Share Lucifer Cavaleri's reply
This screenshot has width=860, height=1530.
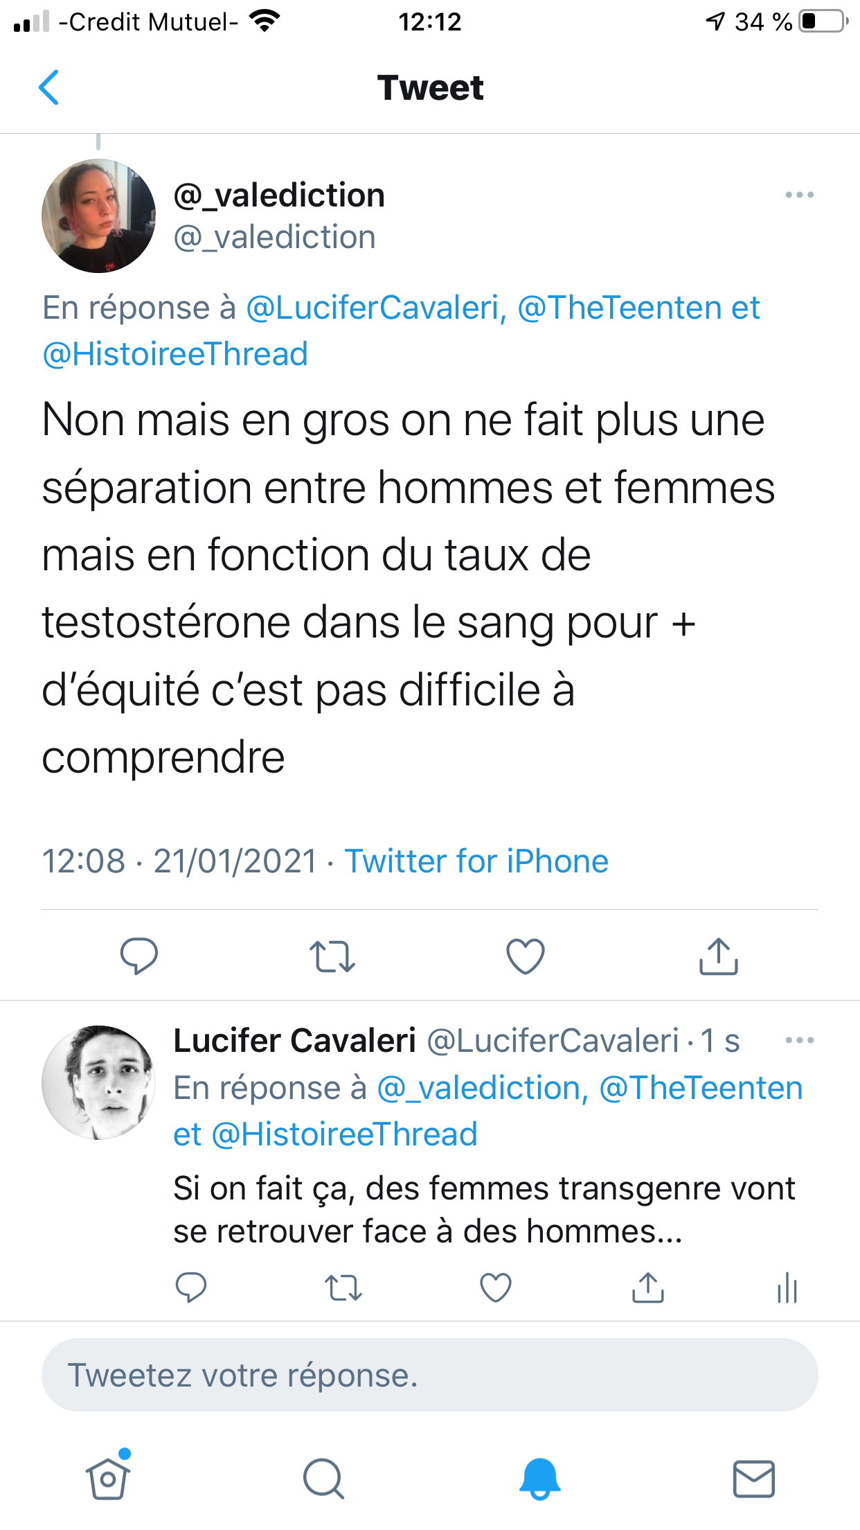point(648,1288)
